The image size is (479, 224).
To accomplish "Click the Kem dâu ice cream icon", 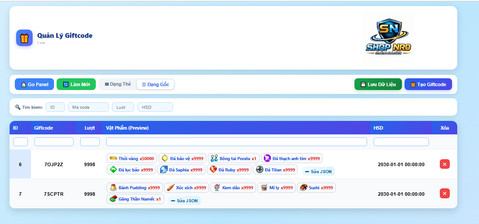I will tap(217, 188).
